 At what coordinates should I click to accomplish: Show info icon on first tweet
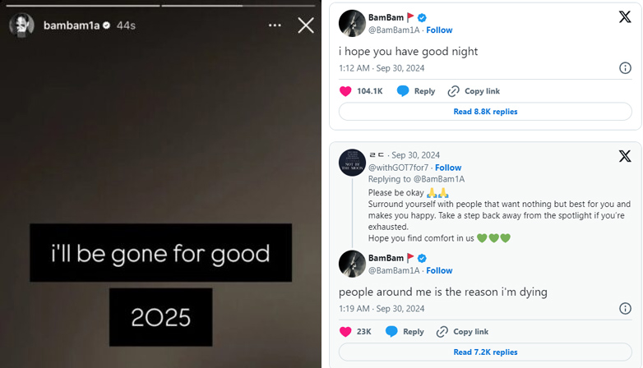(625, 68)
